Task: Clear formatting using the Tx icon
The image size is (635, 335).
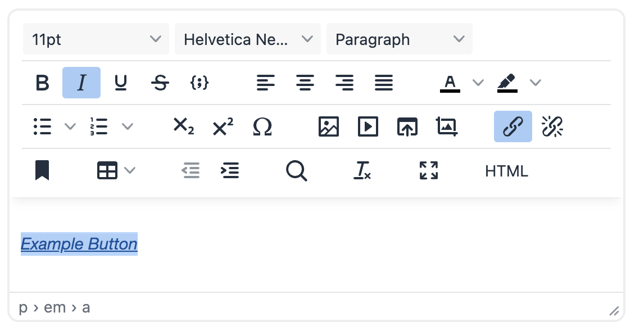Action: (x=362, y=170)
